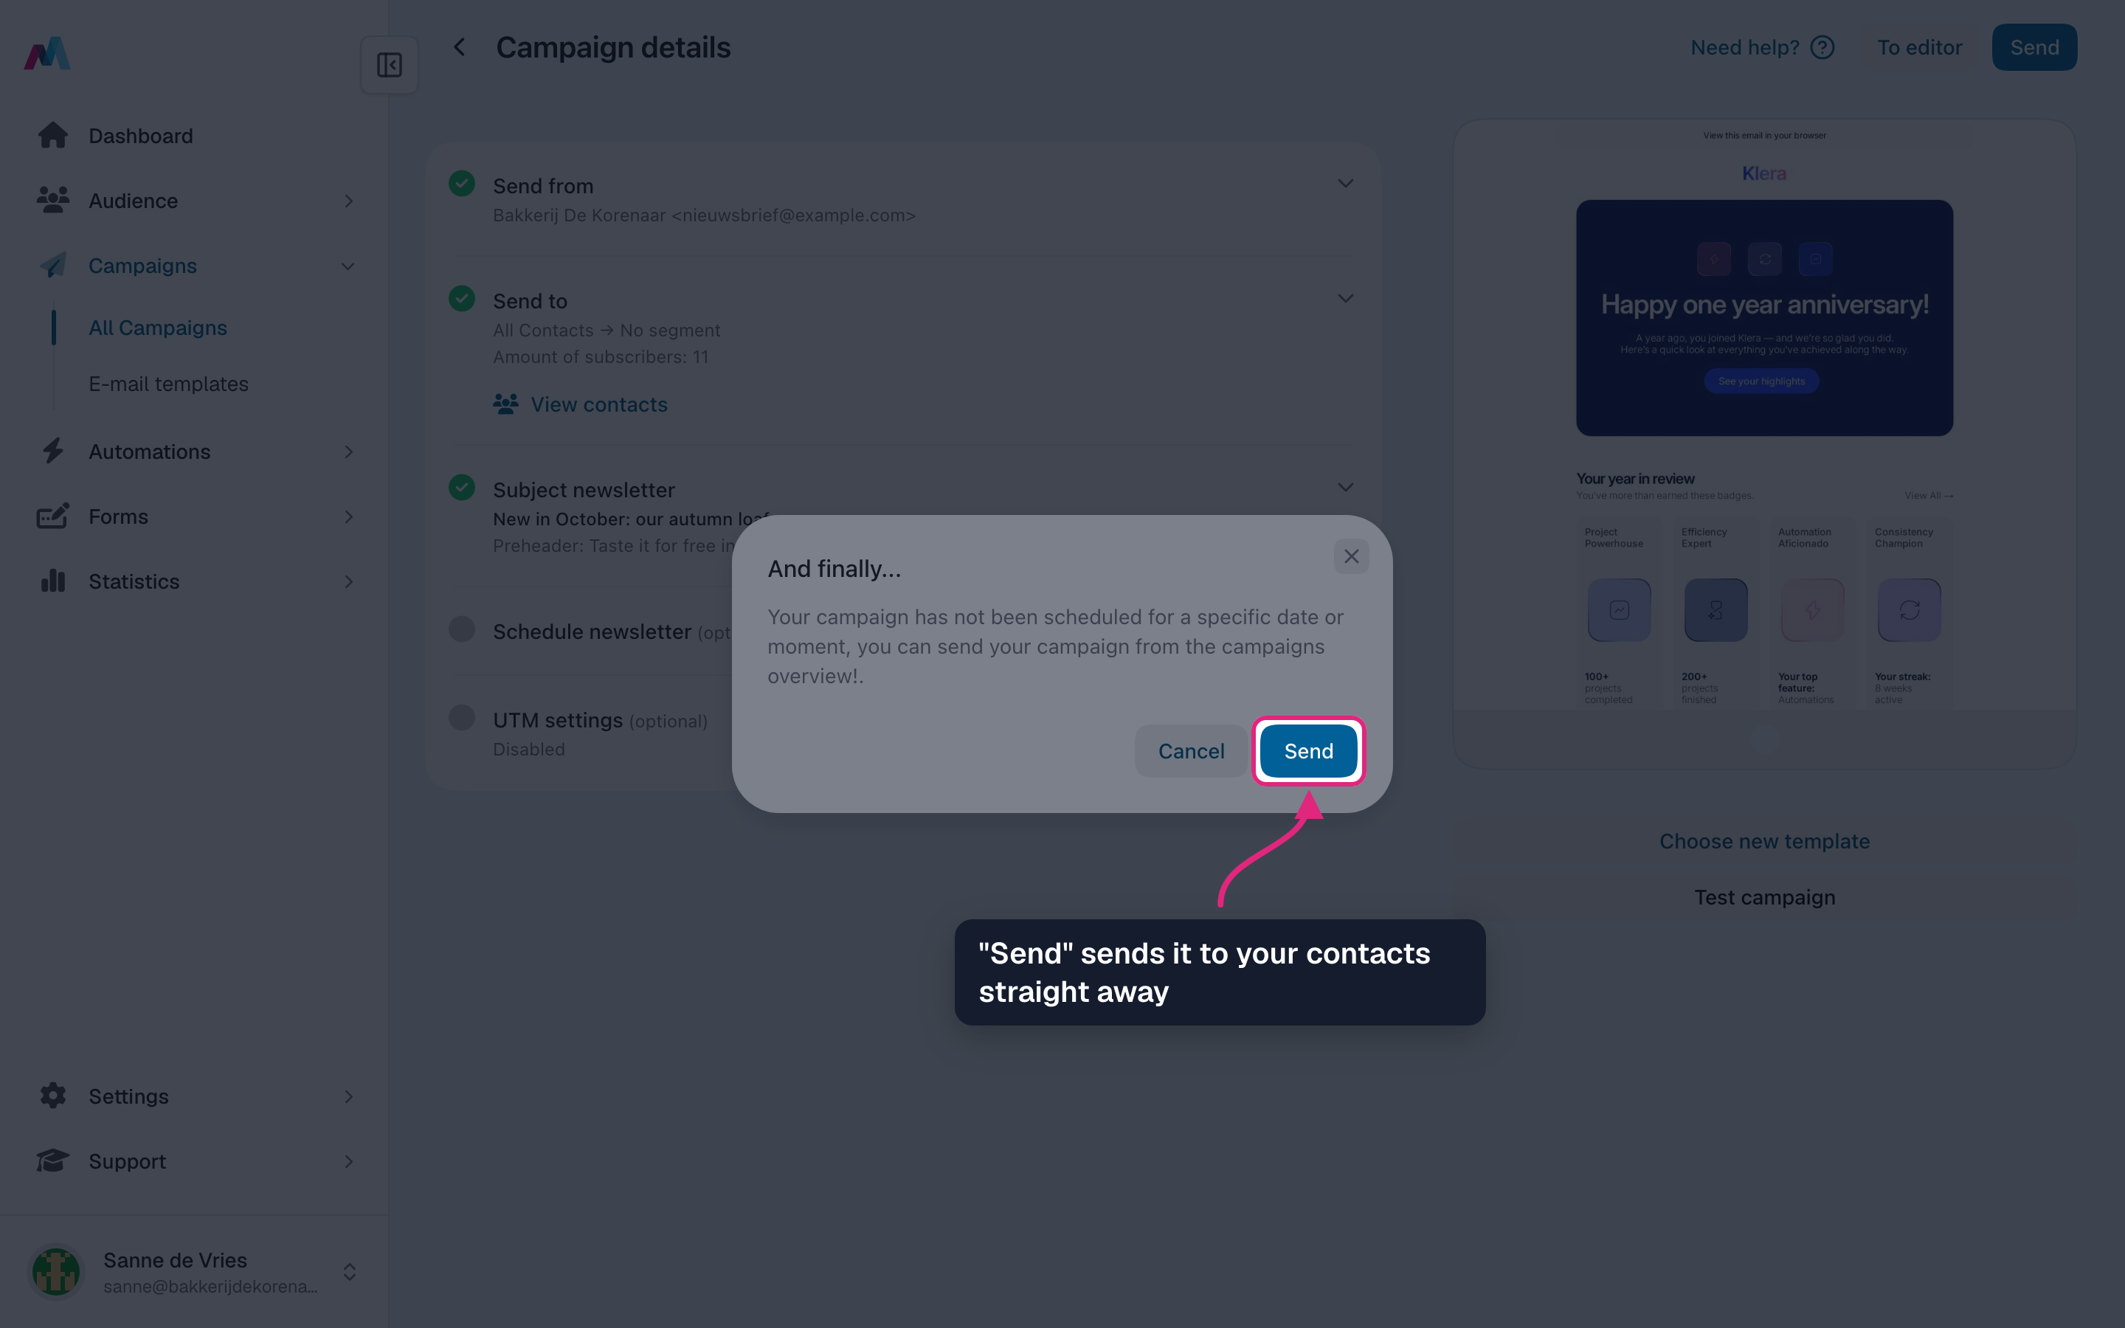Close the And finally dialog

click(x=1352, y=556)
